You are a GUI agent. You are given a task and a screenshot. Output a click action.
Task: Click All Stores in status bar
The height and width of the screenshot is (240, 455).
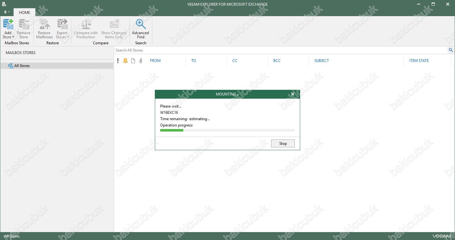[x=12, y=236]
